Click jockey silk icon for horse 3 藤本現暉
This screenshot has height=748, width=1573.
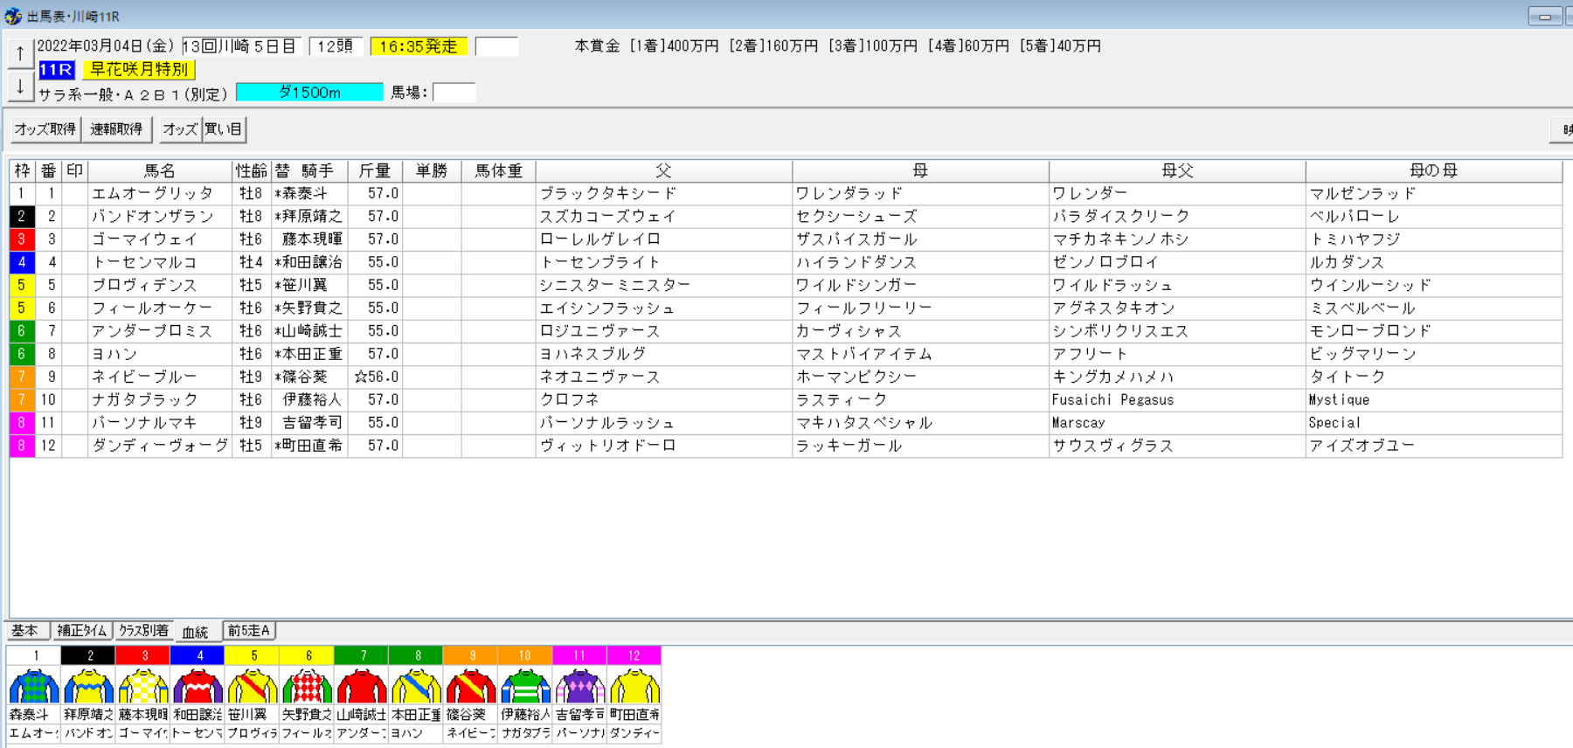point(143,686)
